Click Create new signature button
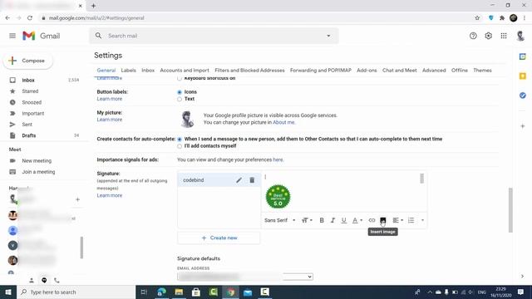This screenshot has height=299, width=532. click(219, 238)
